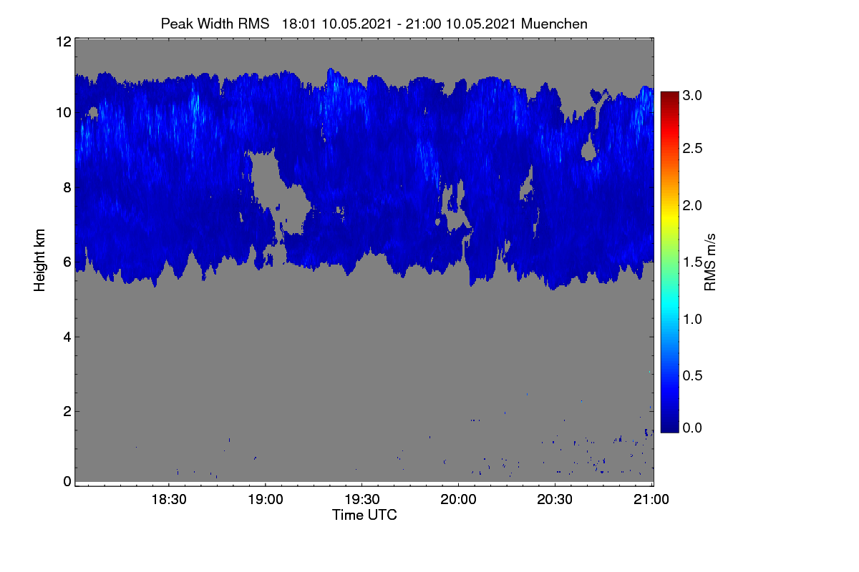Image resolution: width=859 pixels, height=572 pixels.
Task: Click the plot title 'Peak Width RMS'
Action: (x=215, y=24)
